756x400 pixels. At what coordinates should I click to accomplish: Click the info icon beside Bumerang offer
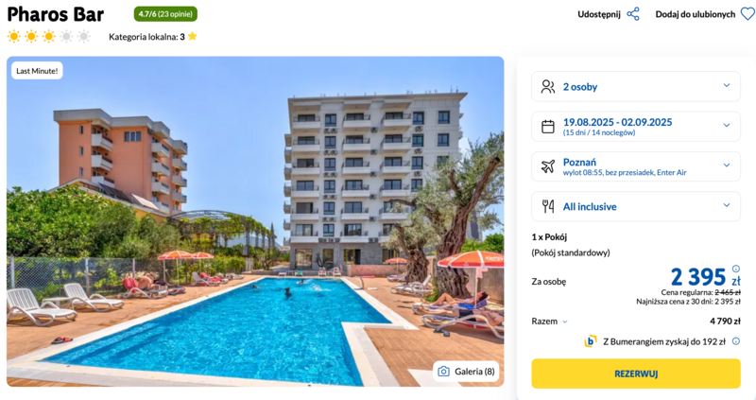click(736, 341)
